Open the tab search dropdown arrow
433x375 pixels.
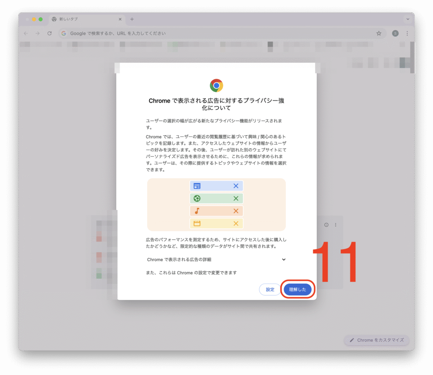click(408, 19)
